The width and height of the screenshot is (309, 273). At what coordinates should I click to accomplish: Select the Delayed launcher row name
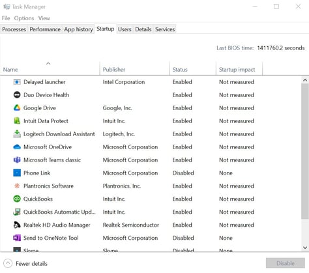click(x=44, y=82)
